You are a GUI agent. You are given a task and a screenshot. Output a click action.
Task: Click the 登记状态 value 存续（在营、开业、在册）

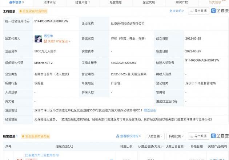128,38
